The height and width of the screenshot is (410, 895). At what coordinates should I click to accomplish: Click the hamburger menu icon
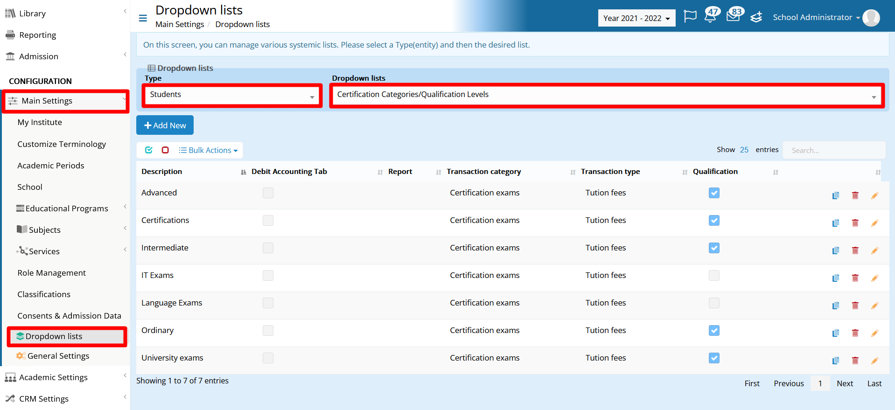tap(143, 18)
